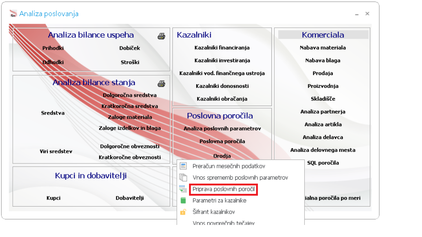Close the Analiza poslovanja window
Image resolution: width=422 pixels, height=237 pixels.
367,14
